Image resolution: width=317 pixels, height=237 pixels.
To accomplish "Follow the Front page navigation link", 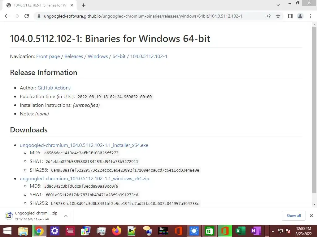I will 48,56.
